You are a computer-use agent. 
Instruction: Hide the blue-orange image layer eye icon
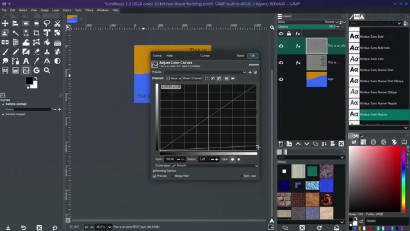(281, 80)
